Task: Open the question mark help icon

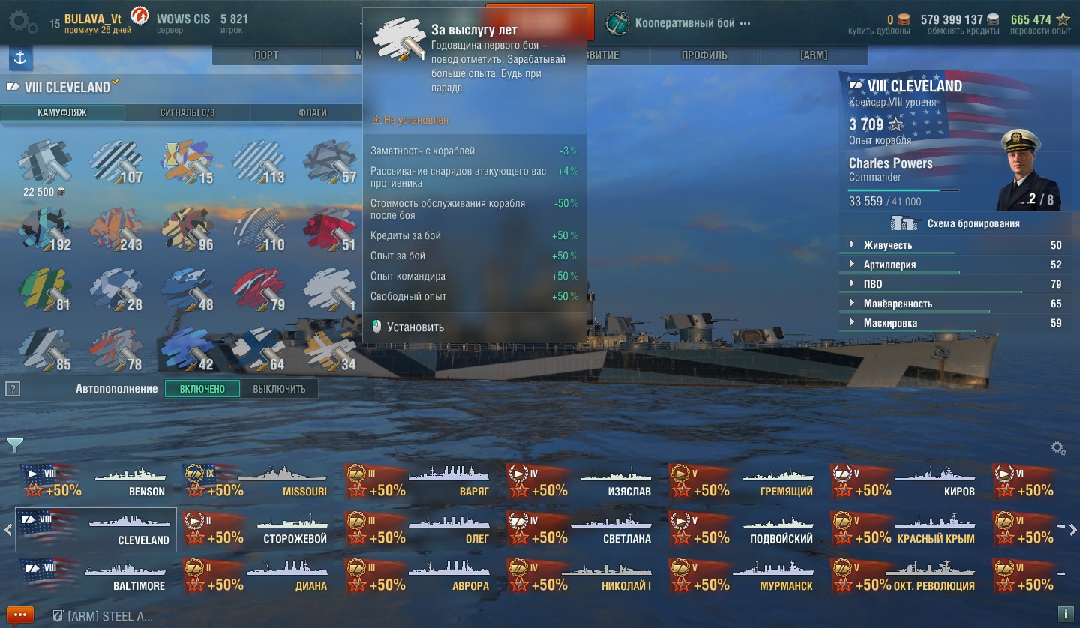Action: coord(12,389)
